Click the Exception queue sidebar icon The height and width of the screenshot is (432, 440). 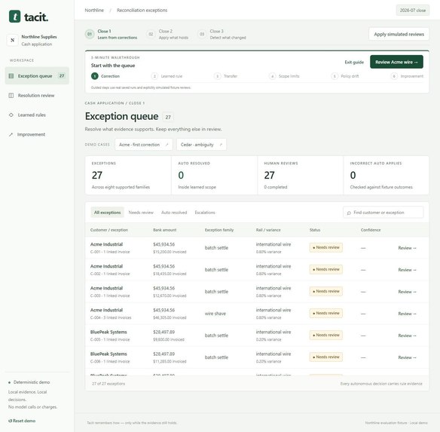coord(11,76)
